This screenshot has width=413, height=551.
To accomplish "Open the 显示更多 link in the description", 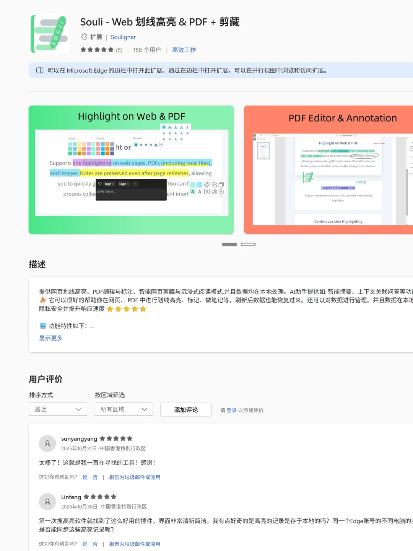I will click(x=50, y=338).
